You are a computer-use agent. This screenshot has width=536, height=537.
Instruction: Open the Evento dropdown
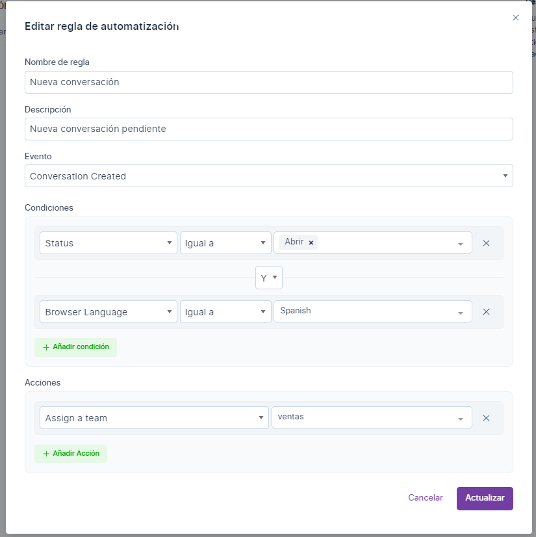268,176
